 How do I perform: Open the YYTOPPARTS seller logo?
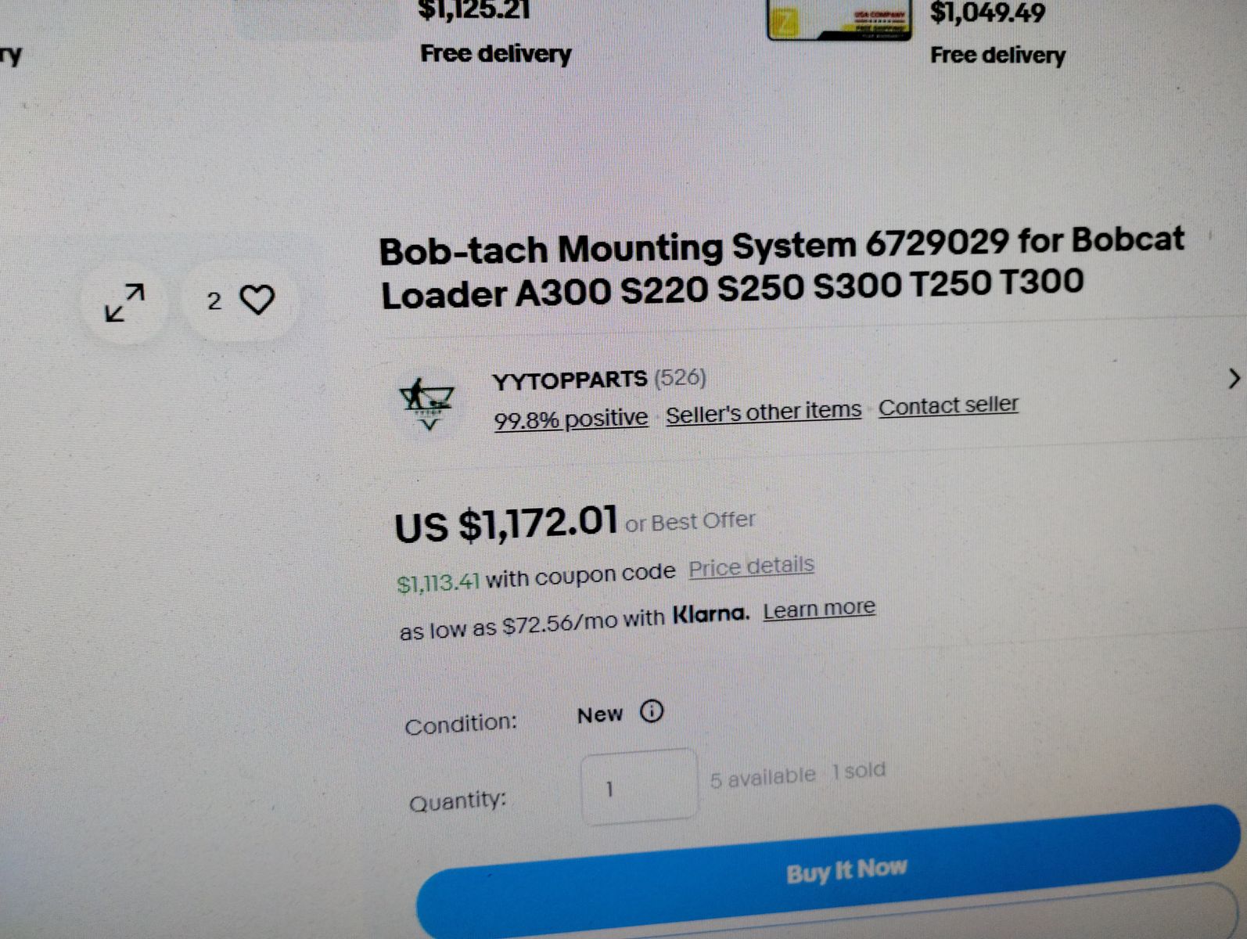pyautogui.click(x=427, y=403)
